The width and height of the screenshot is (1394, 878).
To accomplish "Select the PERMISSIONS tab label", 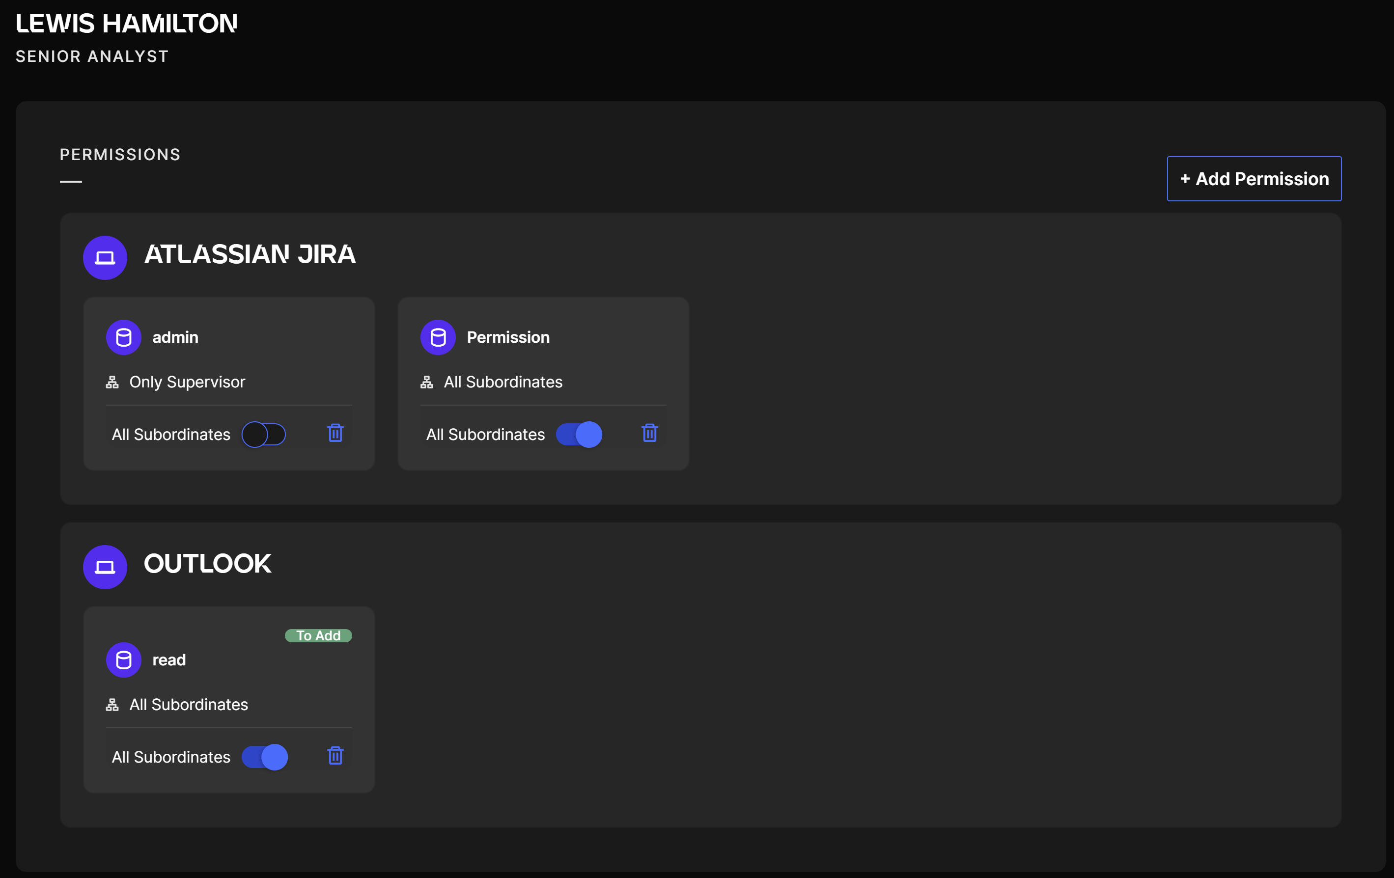I will pyautogui.click(x=120, y=155).
